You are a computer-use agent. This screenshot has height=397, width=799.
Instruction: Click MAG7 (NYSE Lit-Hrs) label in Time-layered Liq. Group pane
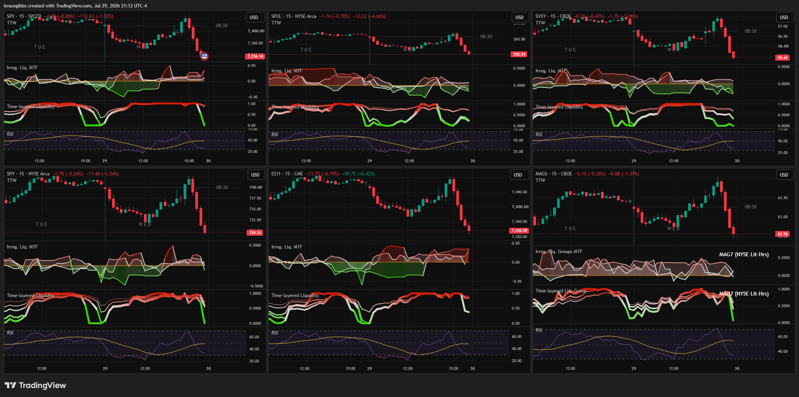point(744,294)
